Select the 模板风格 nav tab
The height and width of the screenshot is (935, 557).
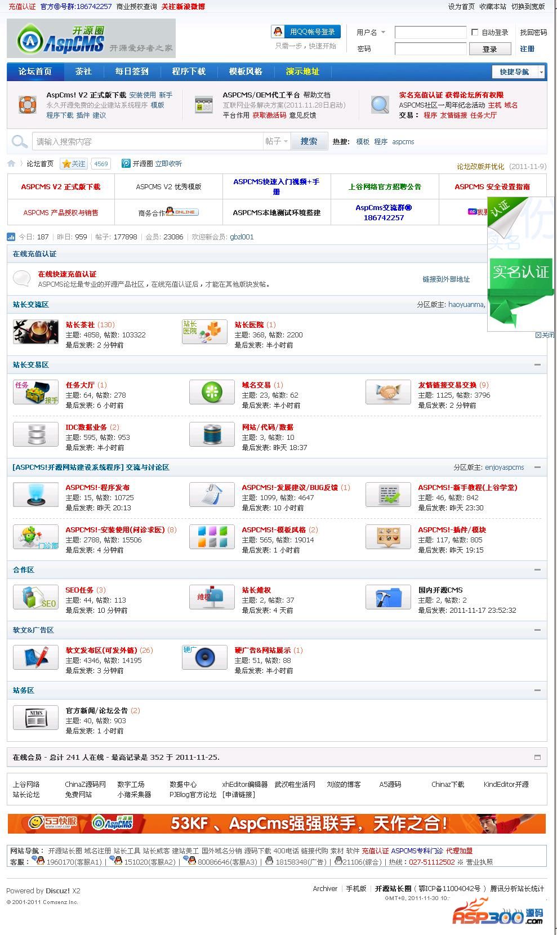[x=246, y=72]
